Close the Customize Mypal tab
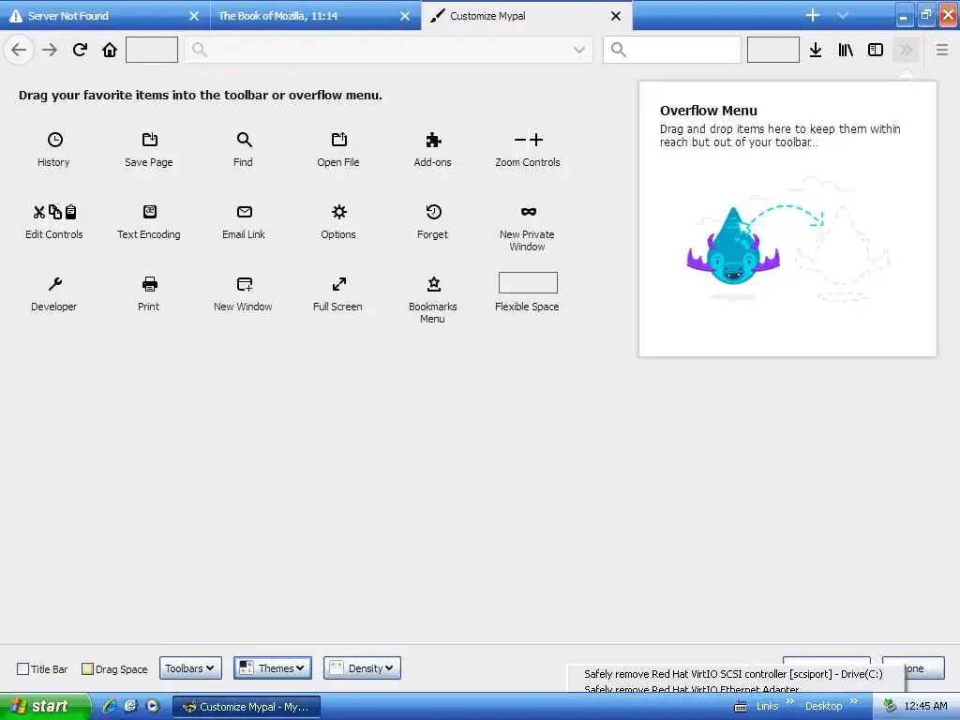Screen dimensions: 960x720 pos(616,16)
